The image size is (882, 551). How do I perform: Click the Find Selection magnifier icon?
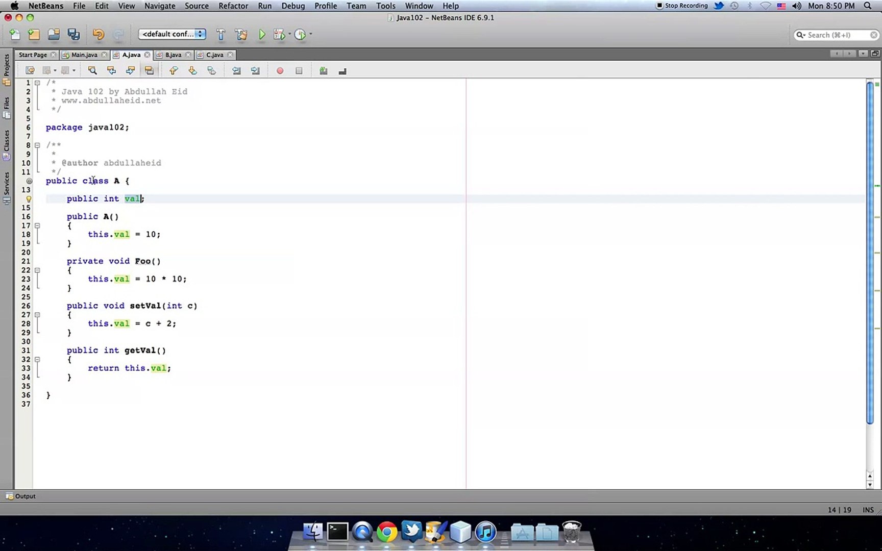click(92, 70)
